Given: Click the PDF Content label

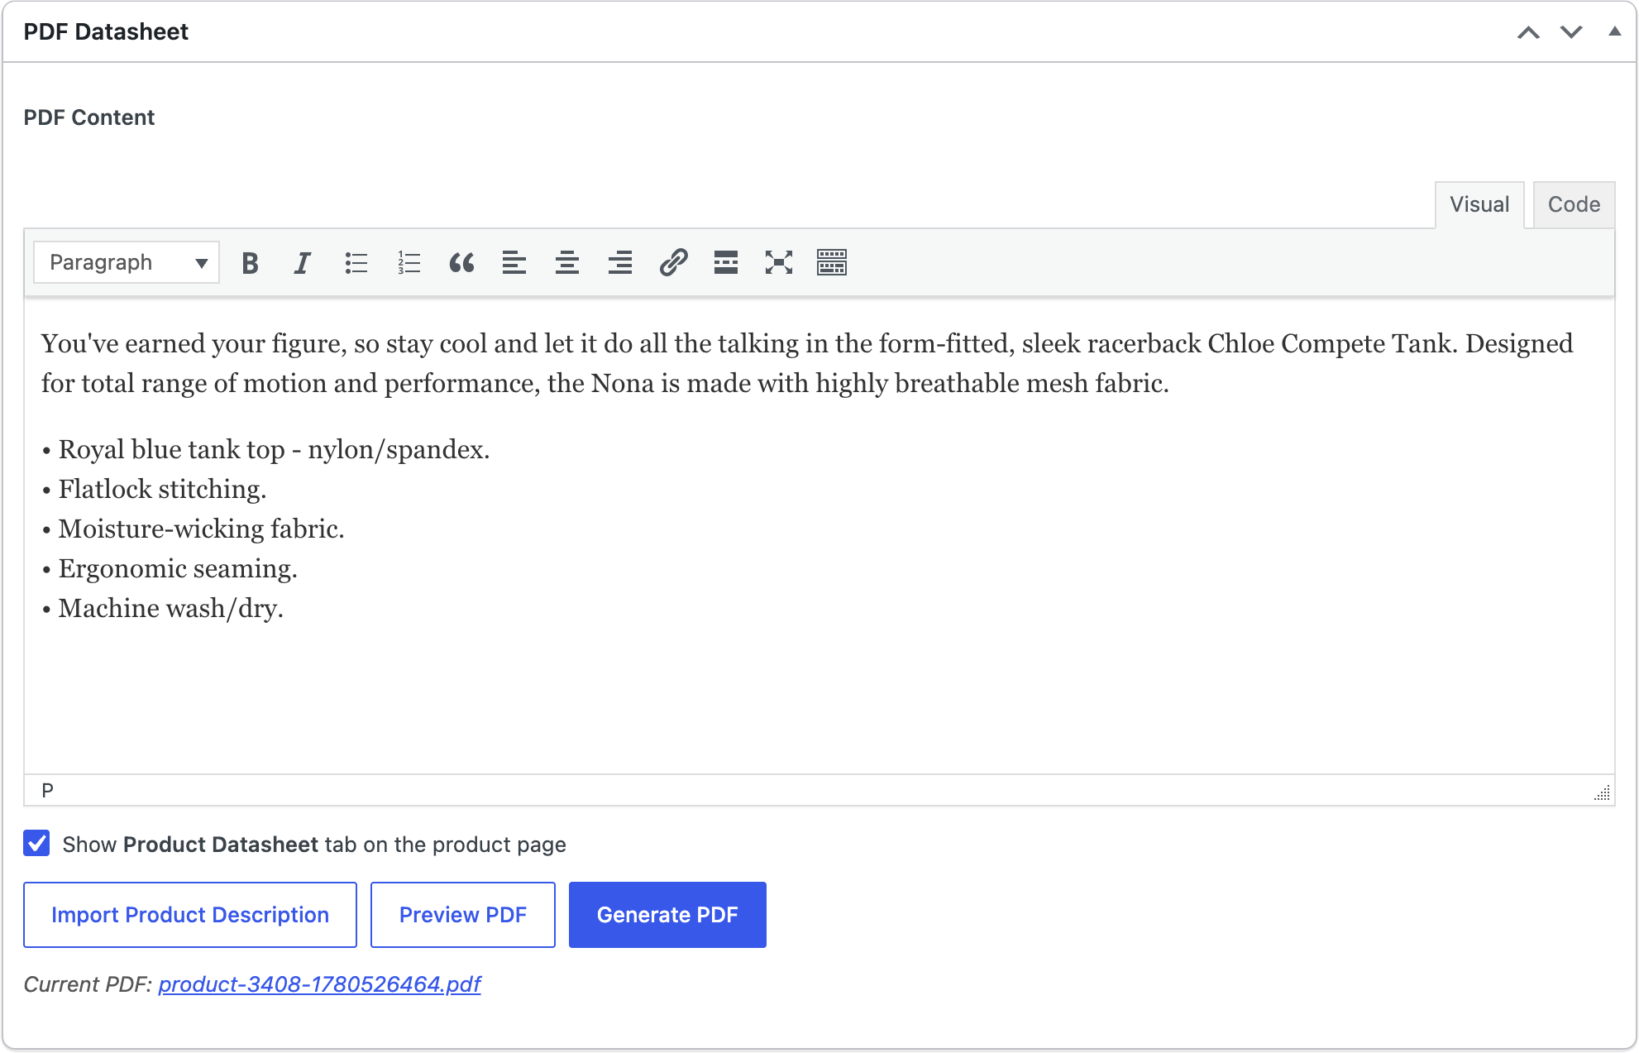Looking at the screenshot, I should click(89, 117).
